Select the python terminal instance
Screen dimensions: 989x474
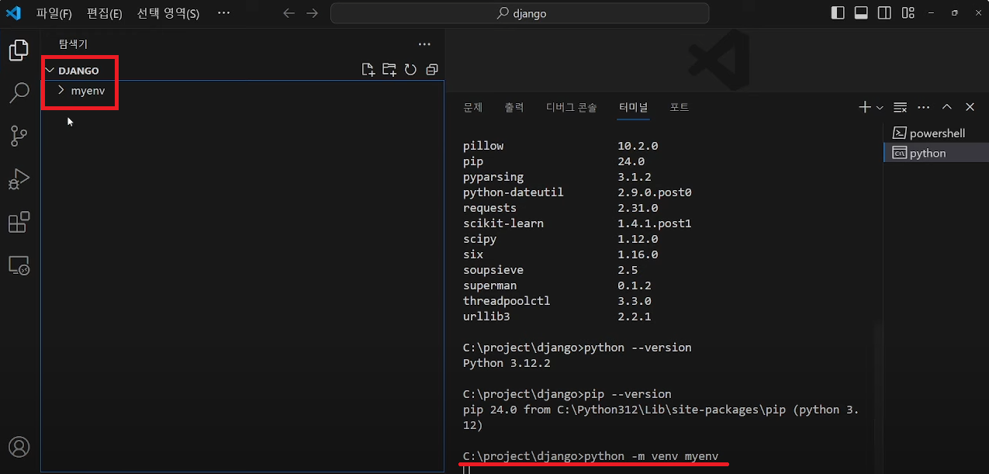[x=936, y=153]
